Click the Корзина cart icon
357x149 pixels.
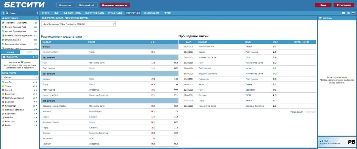pos(320,18)
